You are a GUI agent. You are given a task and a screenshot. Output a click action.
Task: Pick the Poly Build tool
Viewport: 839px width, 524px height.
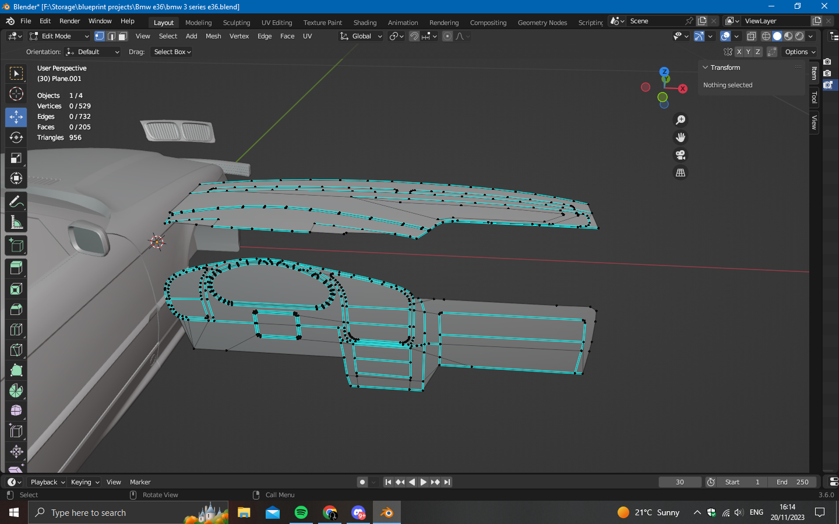click(x=16, y=370)
